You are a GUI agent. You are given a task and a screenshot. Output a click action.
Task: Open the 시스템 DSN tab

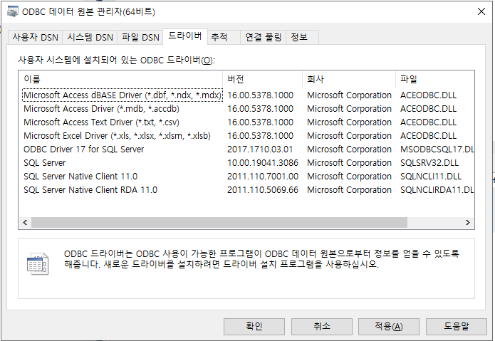click(x=90, y=38)
